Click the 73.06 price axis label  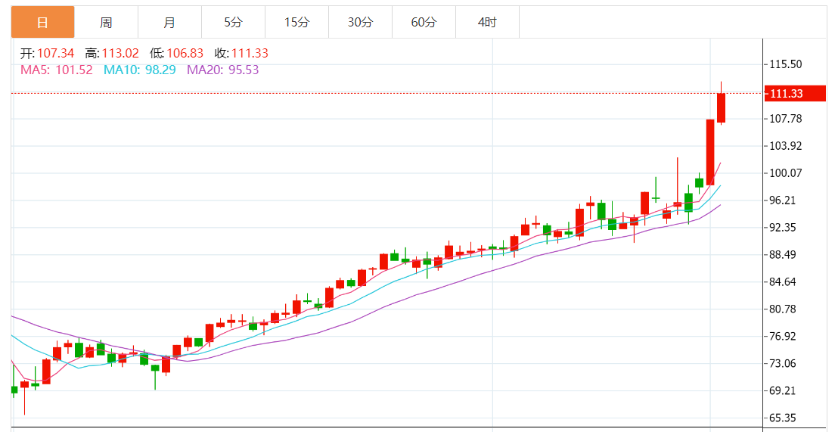[x=783, y=363]
